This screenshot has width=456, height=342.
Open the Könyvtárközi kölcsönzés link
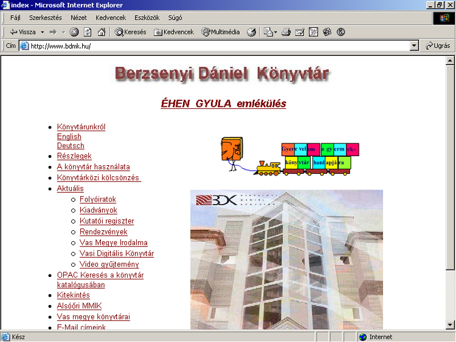click(x=99, y=177)
